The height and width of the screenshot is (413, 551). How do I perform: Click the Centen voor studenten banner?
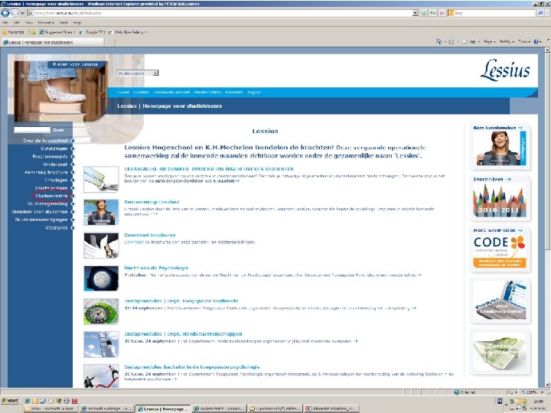click(499, 352)
